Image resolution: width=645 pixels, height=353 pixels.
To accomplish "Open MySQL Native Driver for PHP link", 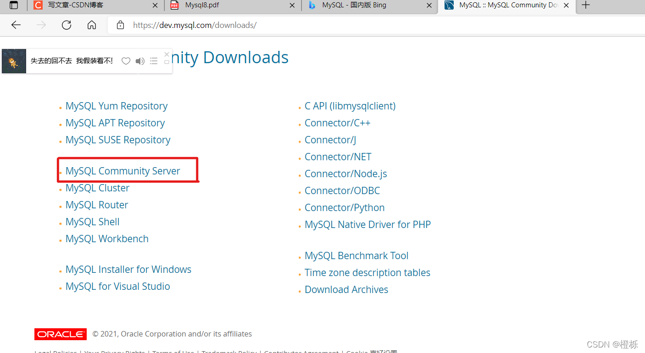I will (x=367, y=224).
